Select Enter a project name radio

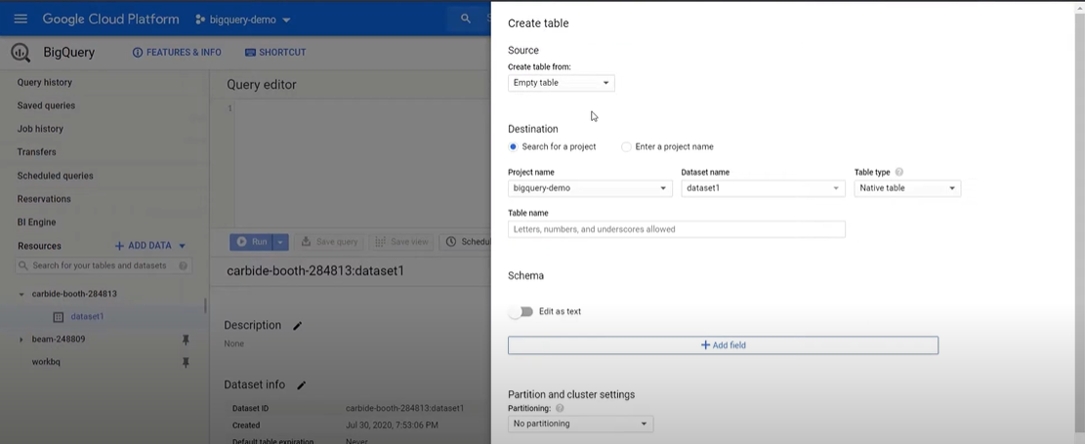[626, 146]
